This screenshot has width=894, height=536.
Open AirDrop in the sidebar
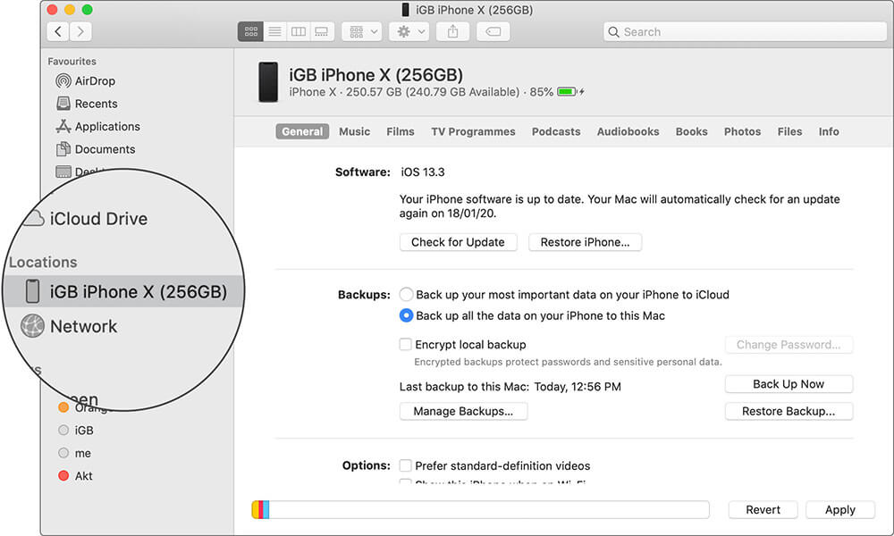[x=86, y=81]
